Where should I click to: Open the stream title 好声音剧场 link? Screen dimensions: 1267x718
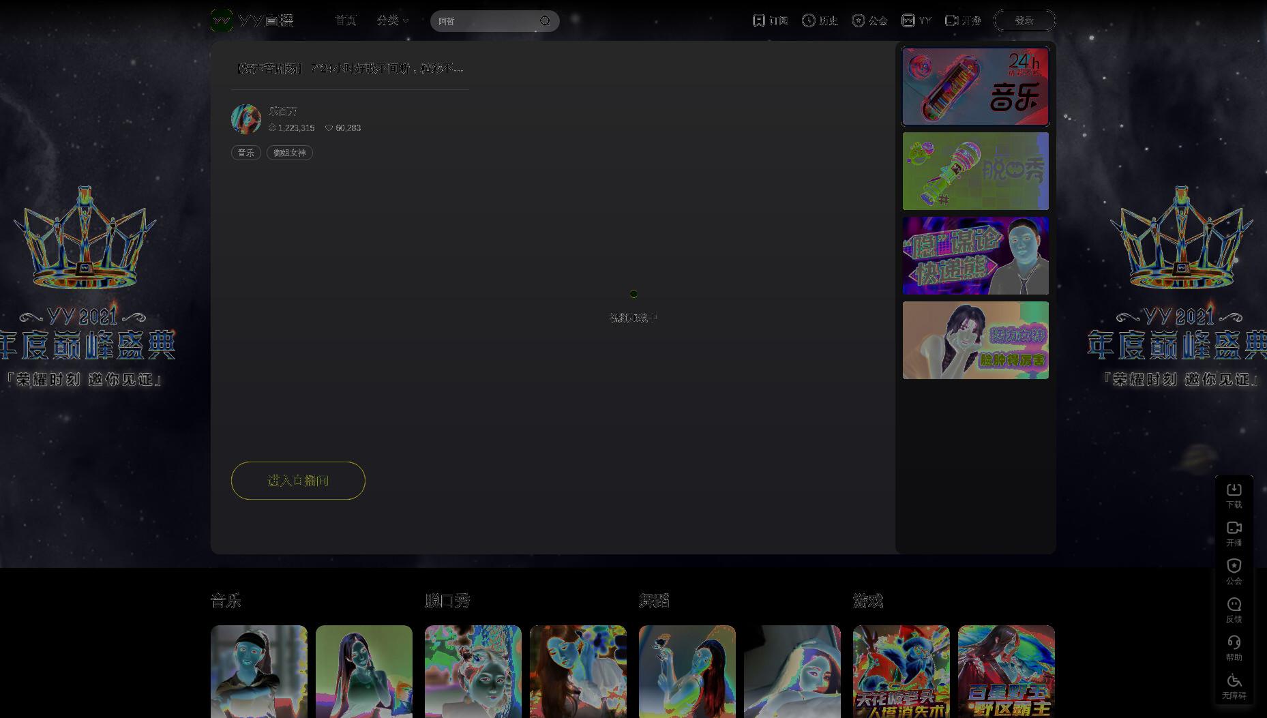point(350,68)
